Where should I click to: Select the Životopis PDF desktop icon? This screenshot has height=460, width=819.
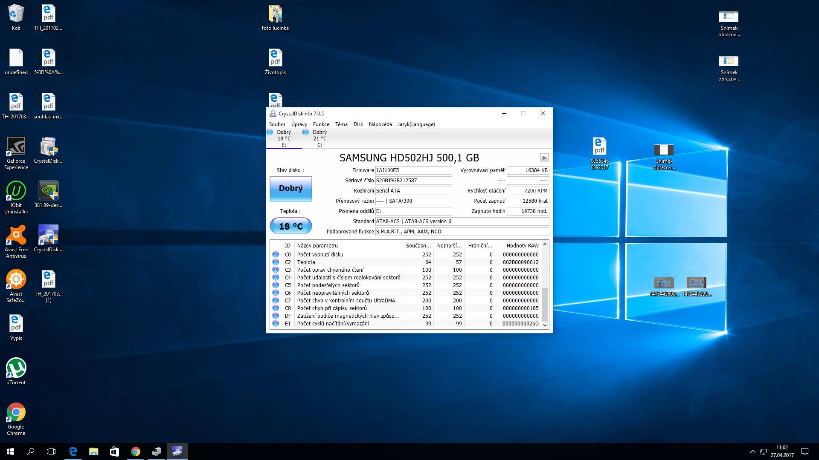pyautogui.click(x=275, y=61)
